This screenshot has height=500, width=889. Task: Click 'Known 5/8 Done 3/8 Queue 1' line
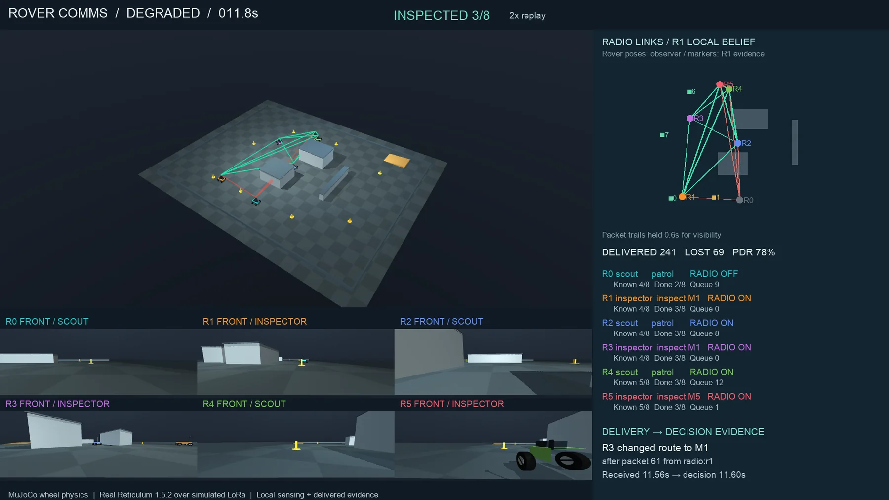[x=666, y=407]
